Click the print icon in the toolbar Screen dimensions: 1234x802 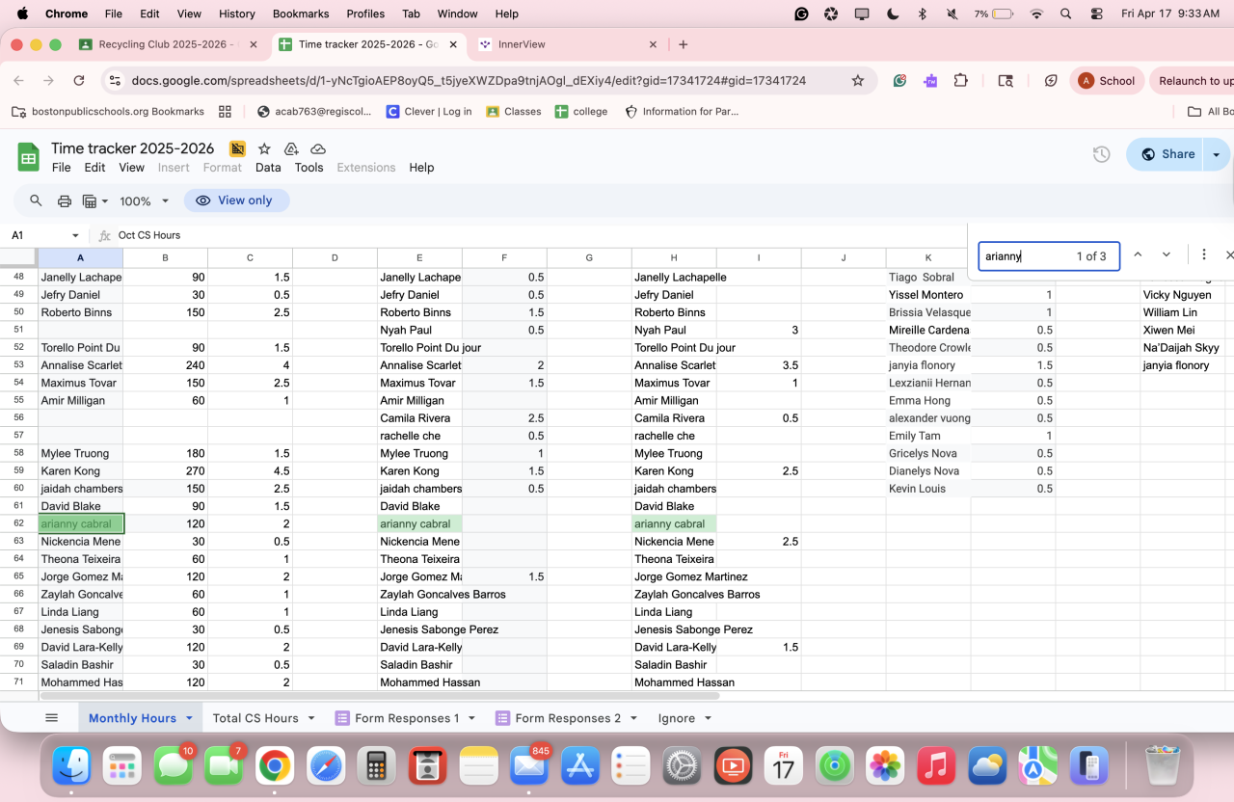click(65, 200)
